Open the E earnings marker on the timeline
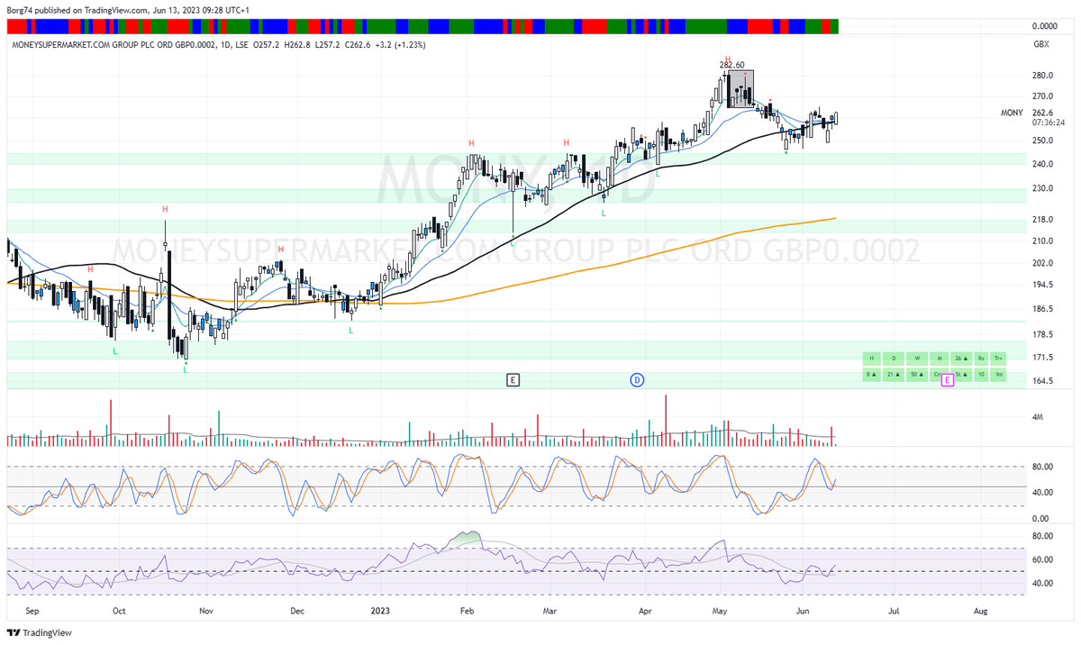Screen dimensions: 1081x645 tap(513, 379)
